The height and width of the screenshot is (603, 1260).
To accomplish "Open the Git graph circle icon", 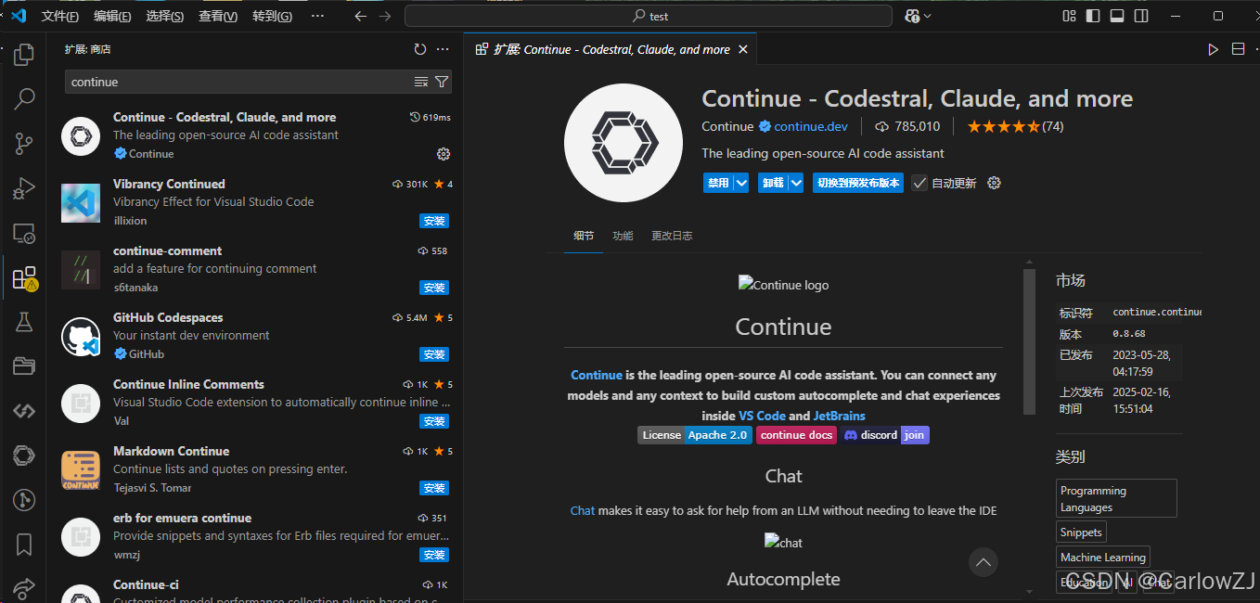I will [24, 500].
